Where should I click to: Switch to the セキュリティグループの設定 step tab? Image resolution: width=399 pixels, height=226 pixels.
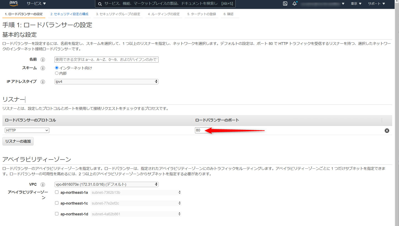(x=118, y=14)
